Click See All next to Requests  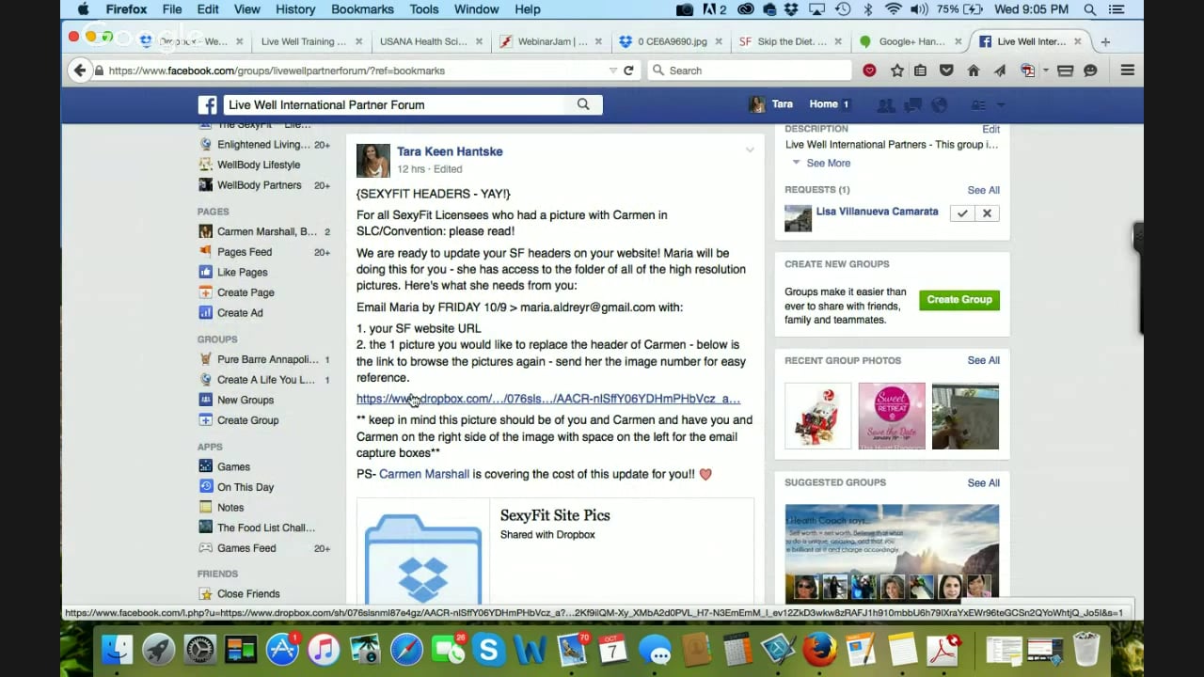click(983, 190)
